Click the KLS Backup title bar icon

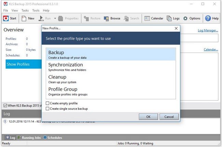coord(5,4)
